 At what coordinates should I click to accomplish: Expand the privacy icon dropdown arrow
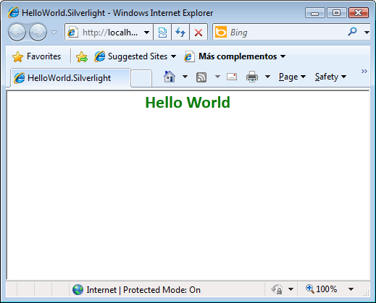pyautogui.click(x=291, y=289)
